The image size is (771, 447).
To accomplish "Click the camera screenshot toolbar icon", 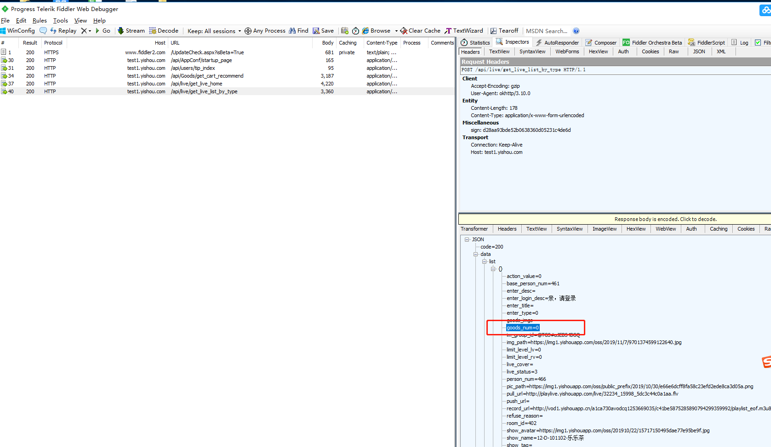I will coord(344,31).
